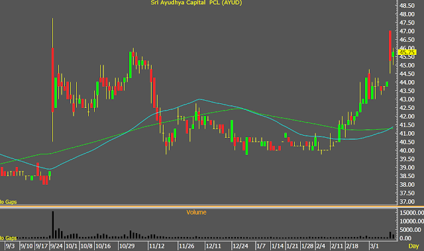Click the 48.00 price axis label
The width and height of the screenshot is (424, 251).
point(407,14)
